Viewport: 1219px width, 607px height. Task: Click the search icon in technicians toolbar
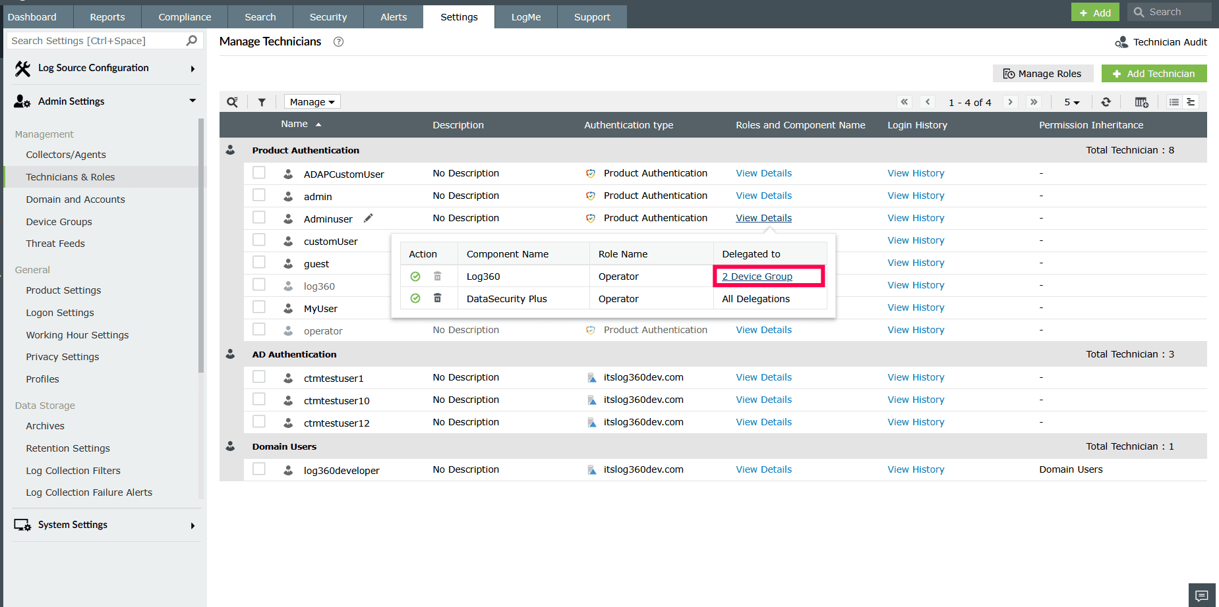point(232,102)
